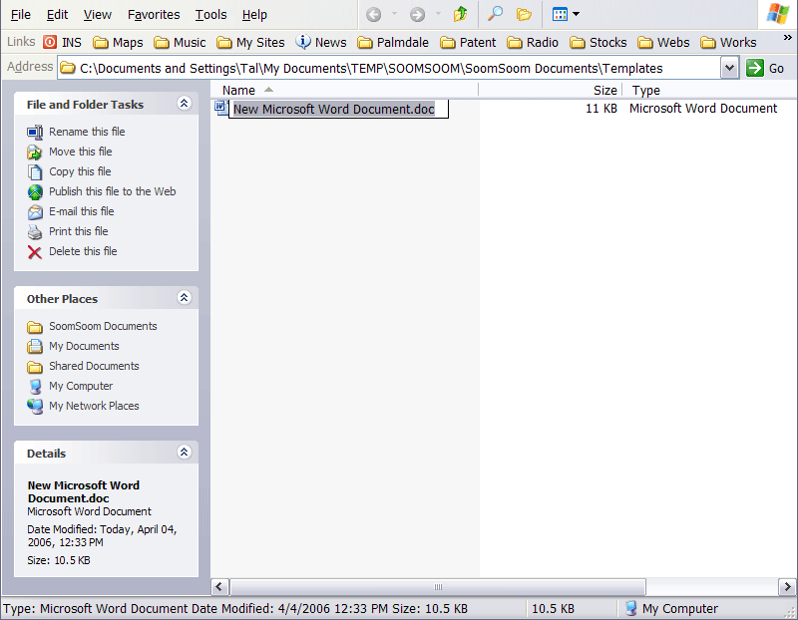Viewport: 798px width, 620px height.
Task: Click the SoomSoom Documents folder icon
Action: click(35, 327)
